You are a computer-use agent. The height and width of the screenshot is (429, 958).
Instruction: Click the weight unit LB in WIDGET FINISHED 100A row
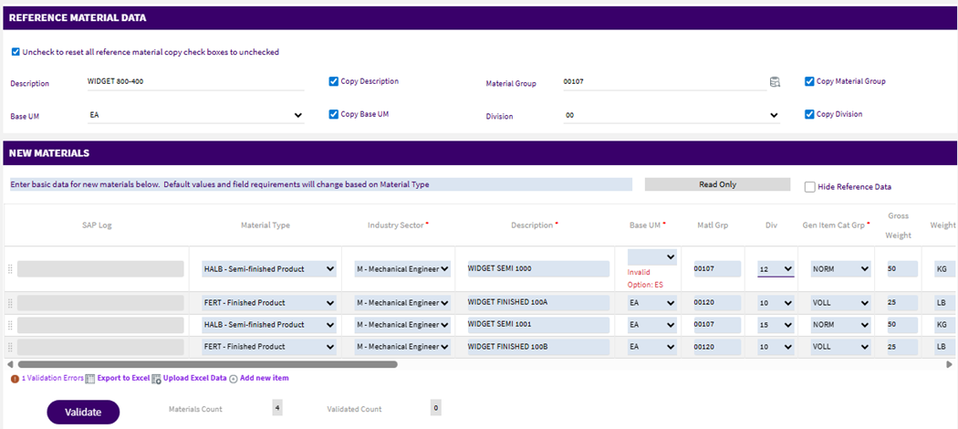click(x=942, y=303)
